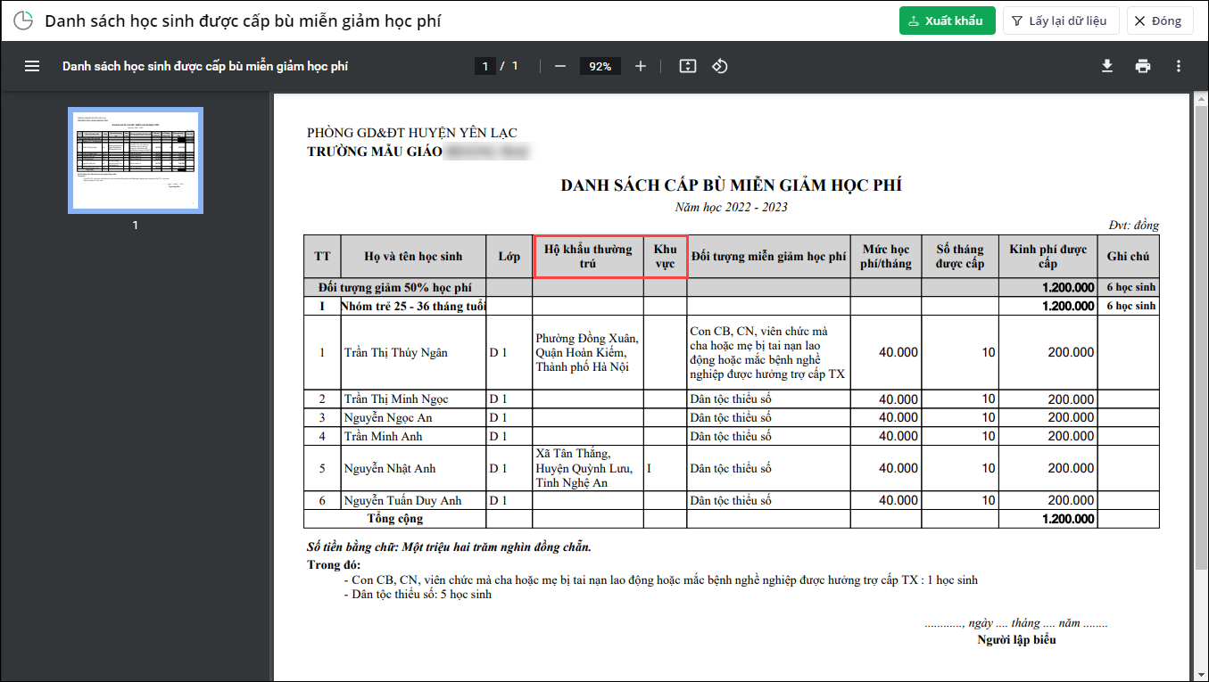Click the Khu vực column header
The width and height of the screenshot is (1209, 682).
(666, 256)
